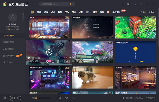Open the cloud upload icon in bottom bar
Image resolution: width=159 pixels, height=102 pixels.
click(x=73, y=98)
